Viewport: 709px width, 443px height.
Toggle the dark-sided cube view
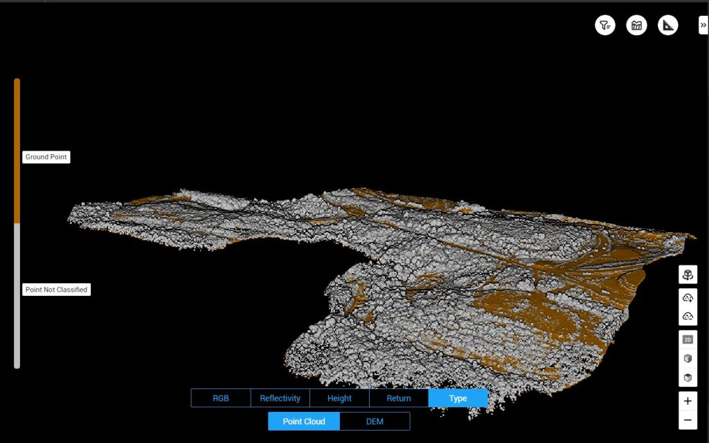tap(688, 378)
